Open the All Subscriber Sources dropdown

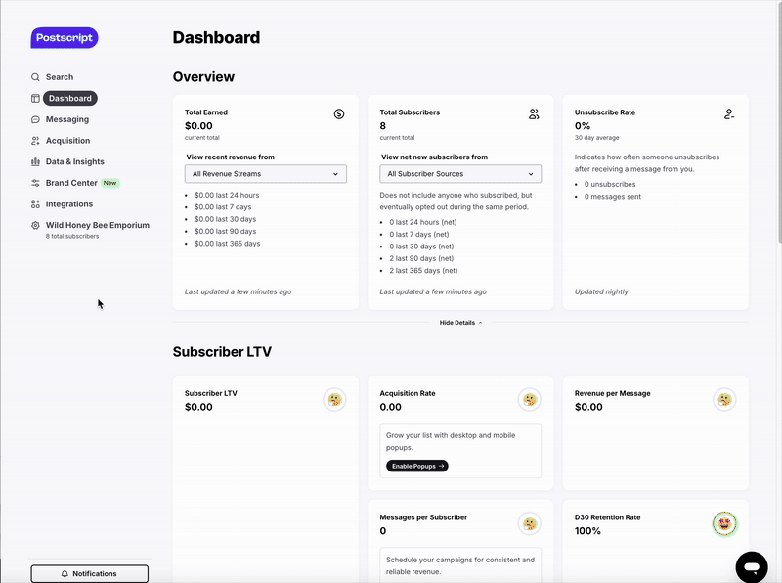(460, 174)
